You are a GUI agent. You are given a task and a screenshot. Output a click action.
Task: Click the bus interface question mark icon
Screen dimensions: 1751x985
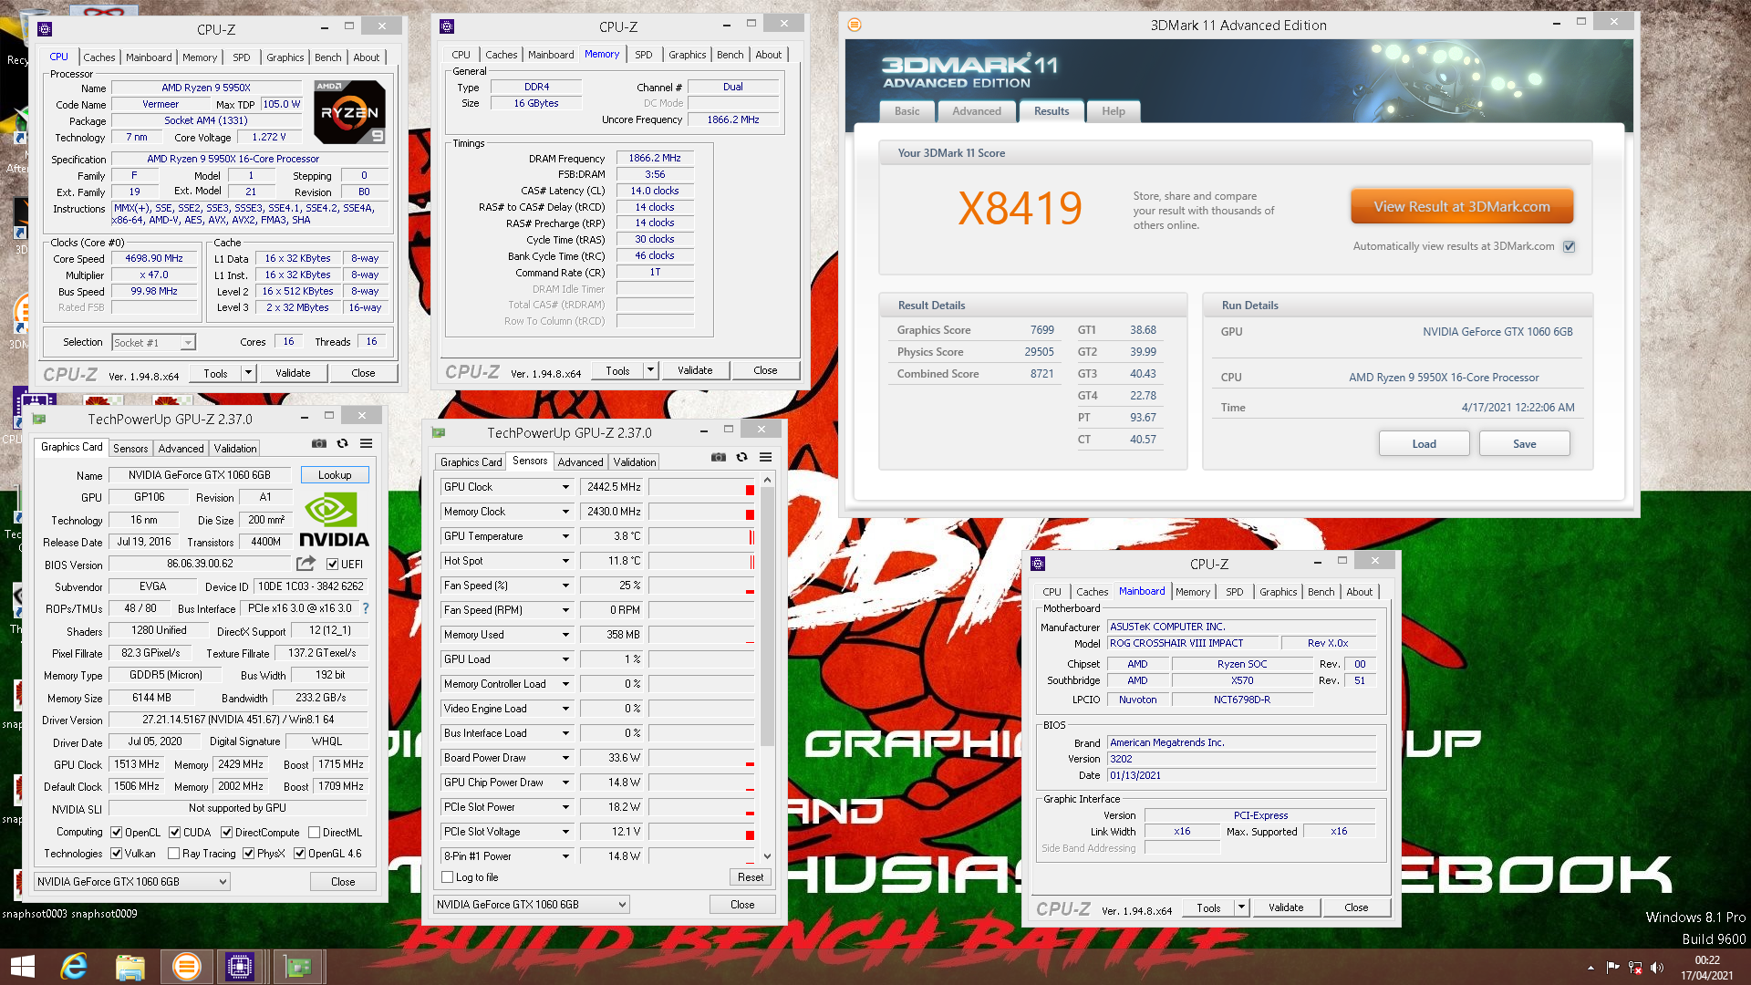click(366, 608)
